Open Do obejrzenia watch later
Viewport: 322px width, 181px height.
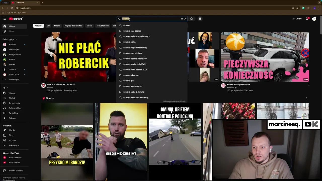point(15,103)
